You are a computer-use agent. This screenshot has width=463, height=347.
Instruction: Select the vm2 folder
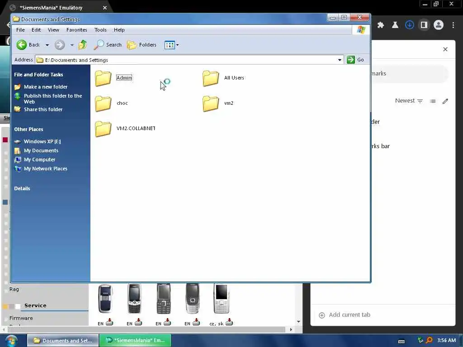tap(218, 103)
